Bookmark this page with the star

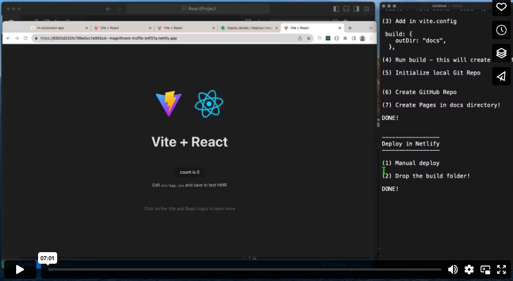click(309, 38)
